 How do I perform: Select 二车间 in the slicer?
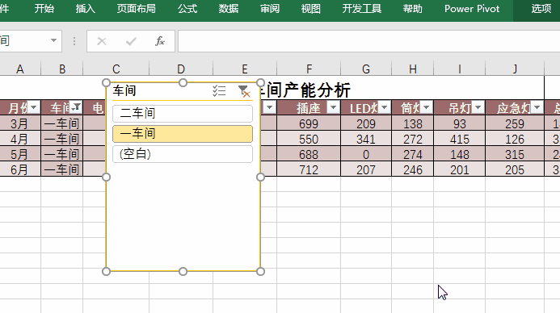pyautogui.click(x=183, y=114)
